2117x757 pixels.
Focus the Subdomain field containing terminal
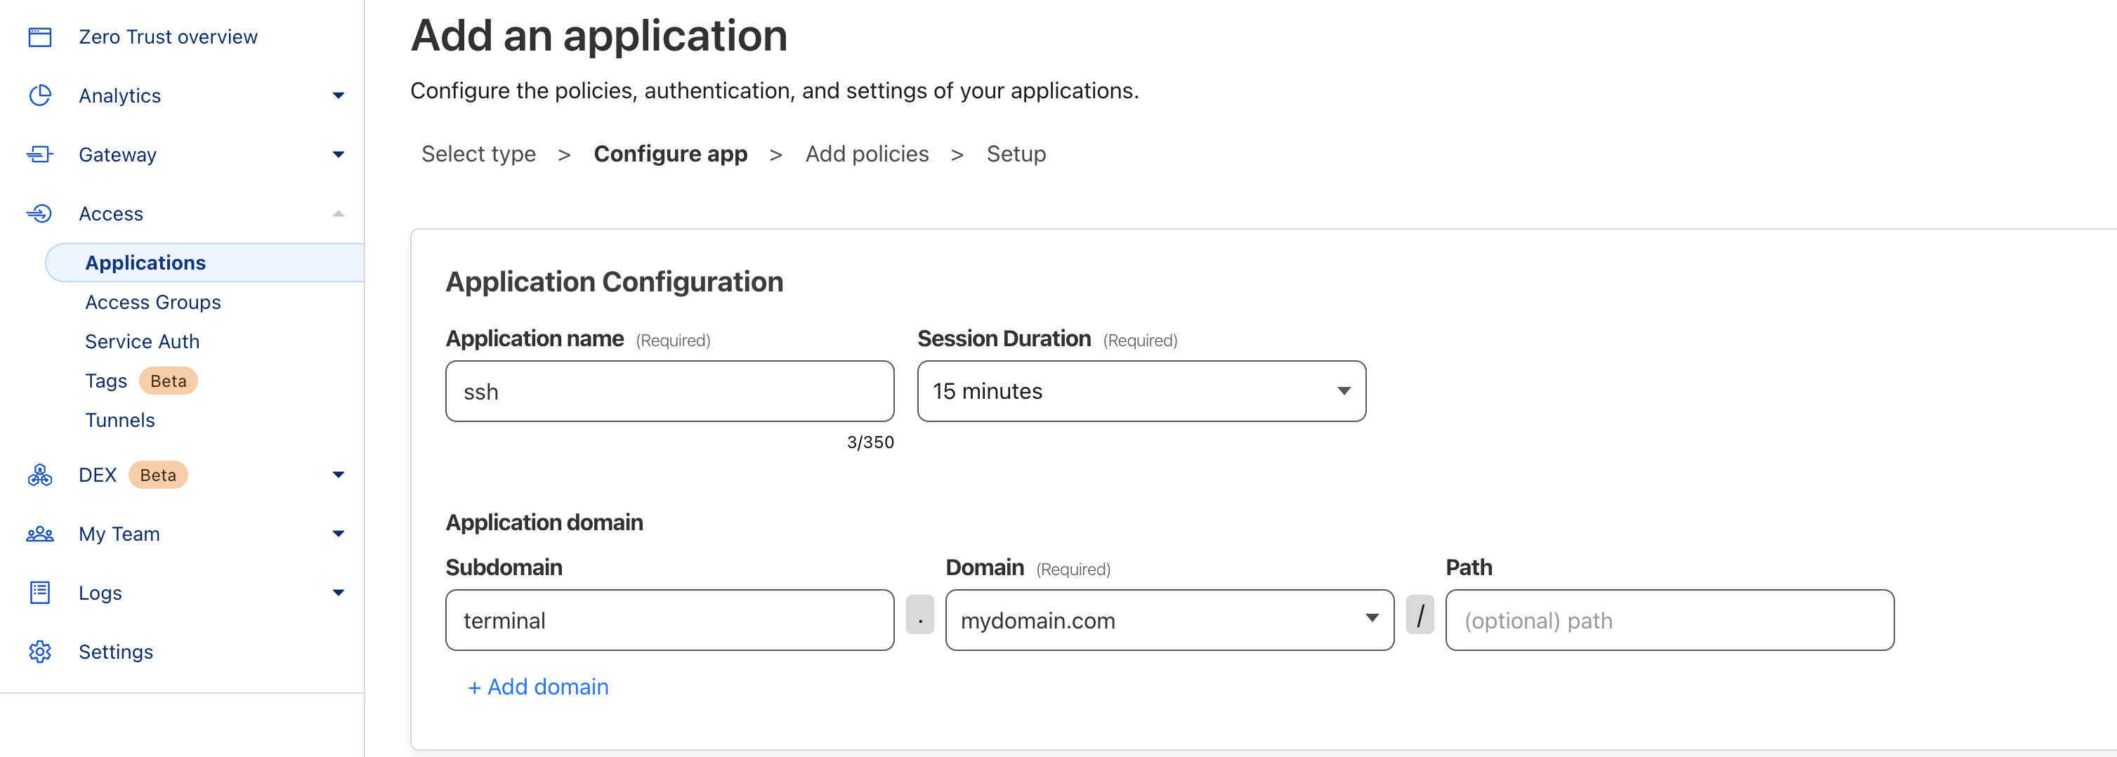[x=670, y=620]
